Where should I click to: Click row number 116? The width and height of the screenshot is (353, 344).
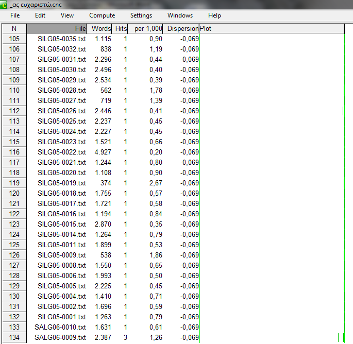14,152
